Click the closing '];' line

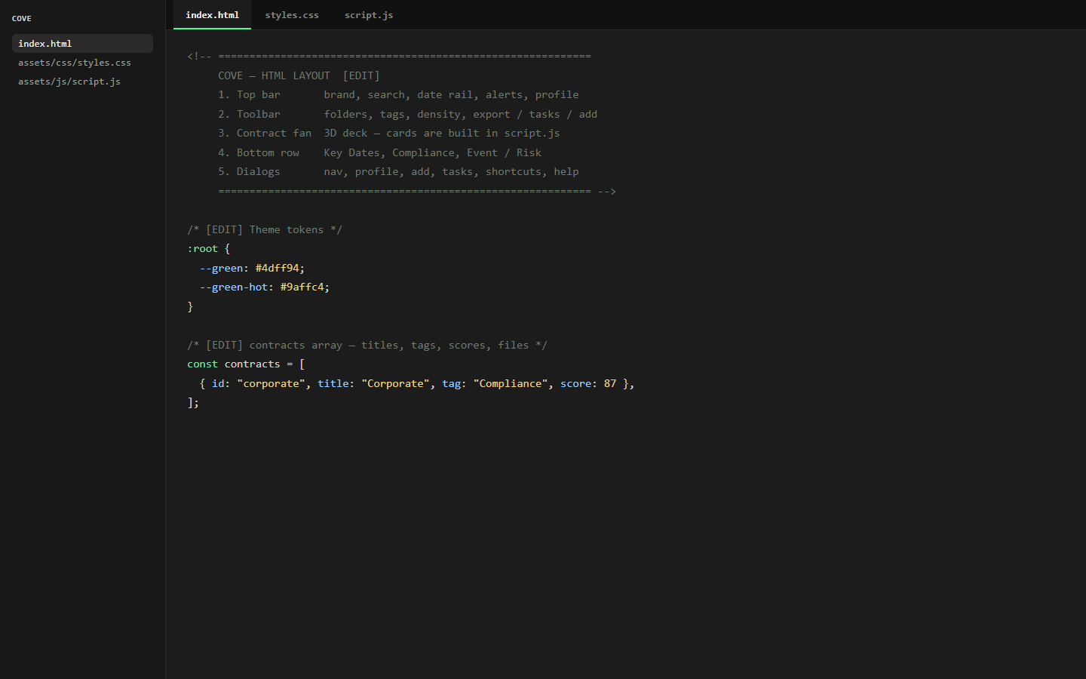(193, 403)
